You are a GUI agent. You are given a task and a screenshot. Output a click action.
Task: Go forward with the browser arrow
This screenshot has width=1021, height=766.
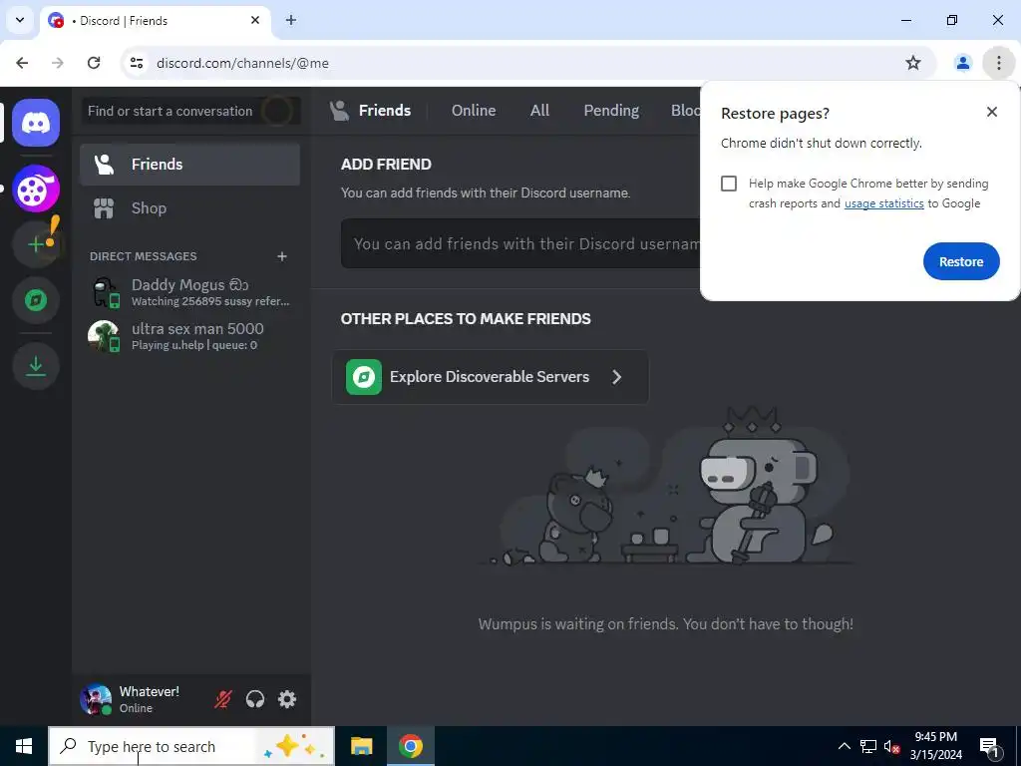(58, 63)
